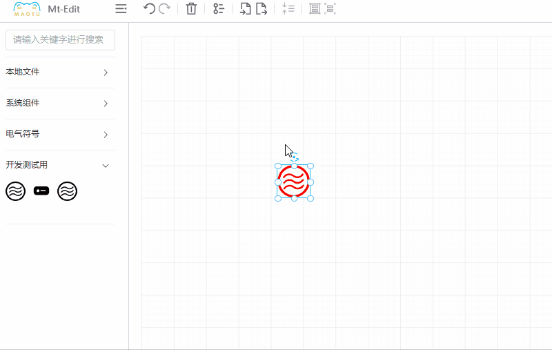Focus the keyword search input box
Viewport: 552px width, 350px height.
pyautogui.click(x=60, y=40)
